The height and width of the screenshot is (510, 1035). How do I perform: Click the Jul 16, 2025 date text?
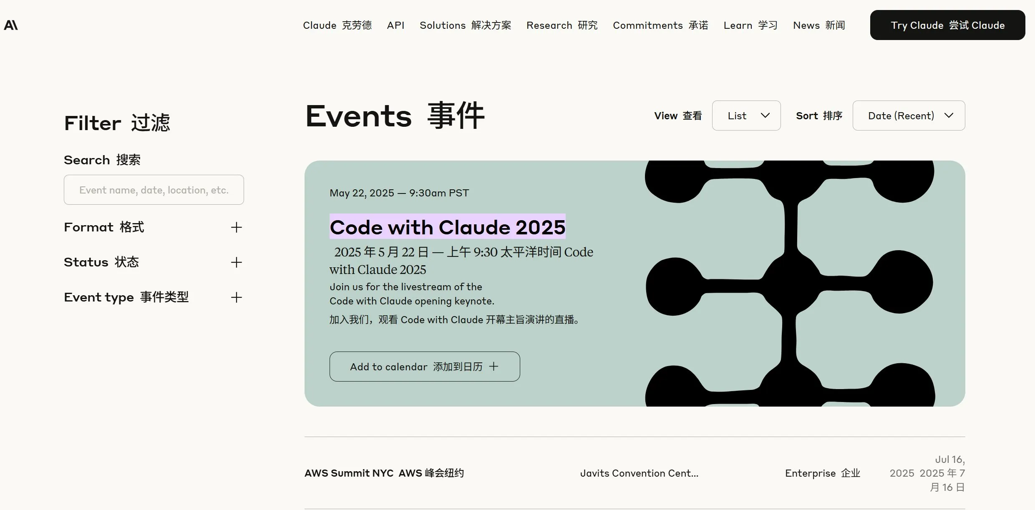(927, 473)
